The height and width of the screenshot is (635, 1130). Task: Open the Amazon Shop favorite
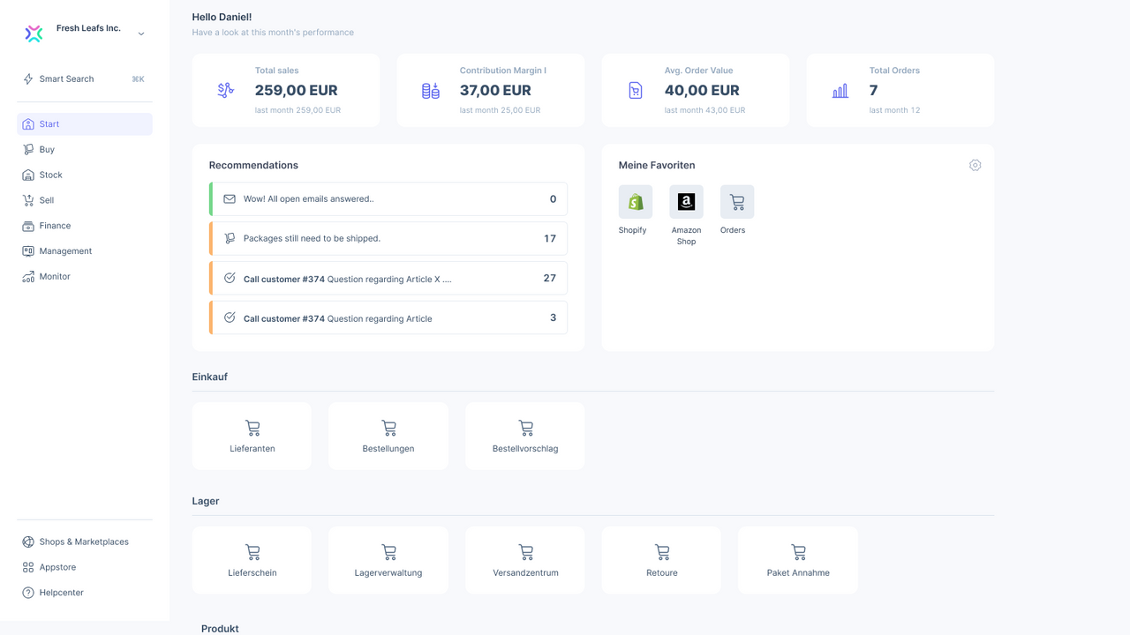[x=686, y=202]
